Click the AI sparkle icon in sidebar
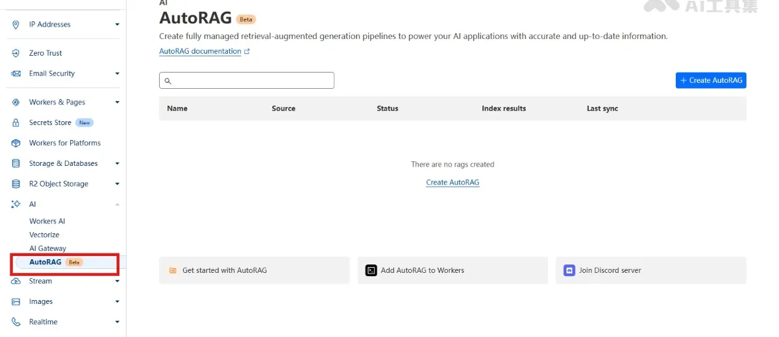The image size is (779, 337). coord(16,204)
